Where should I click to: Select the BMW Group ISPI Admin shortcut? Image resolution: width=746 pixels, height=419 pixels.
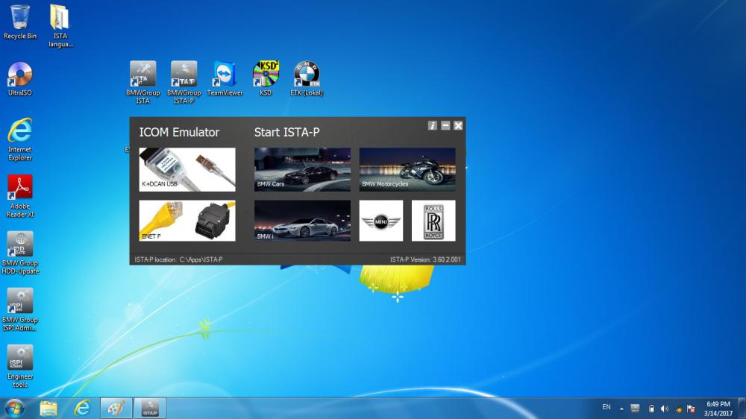click(20, 309)
